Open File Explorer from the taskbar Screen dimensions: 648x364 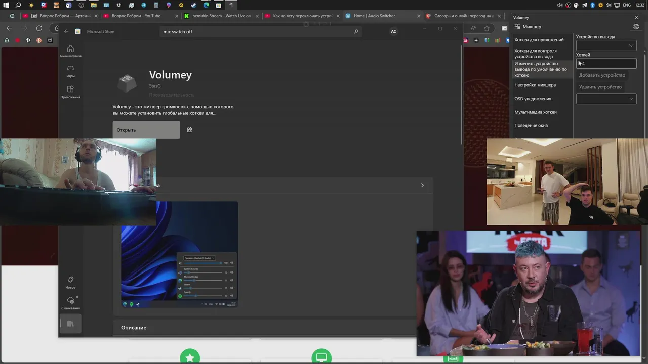(94, 5)
